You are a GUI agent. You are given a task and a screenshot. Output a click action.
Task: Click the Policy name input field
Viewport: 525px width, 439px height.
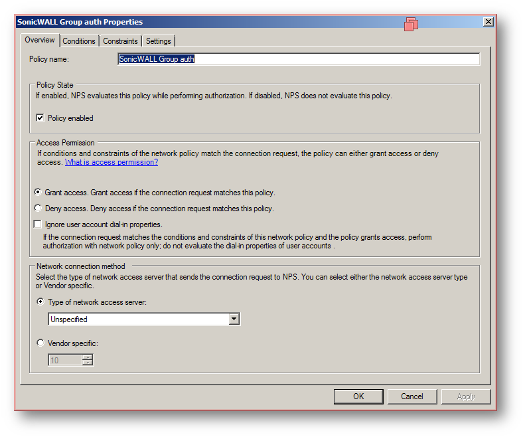point(299,59)
